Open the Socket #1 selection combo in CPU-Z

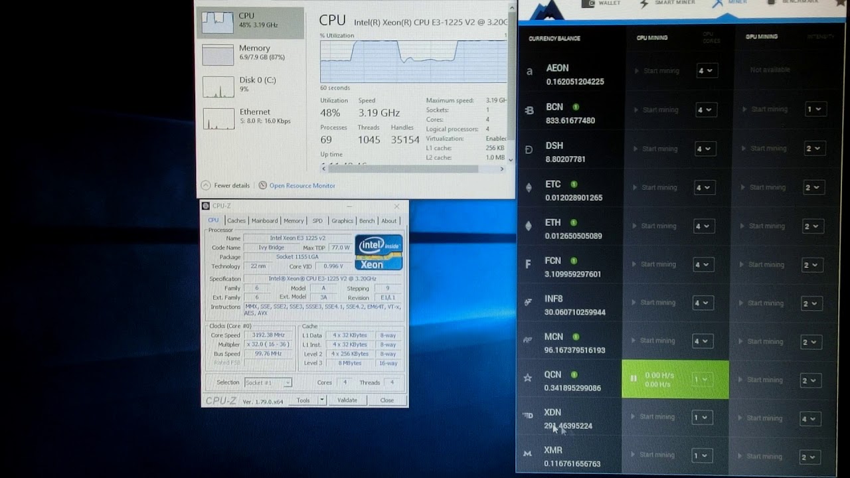268,382
